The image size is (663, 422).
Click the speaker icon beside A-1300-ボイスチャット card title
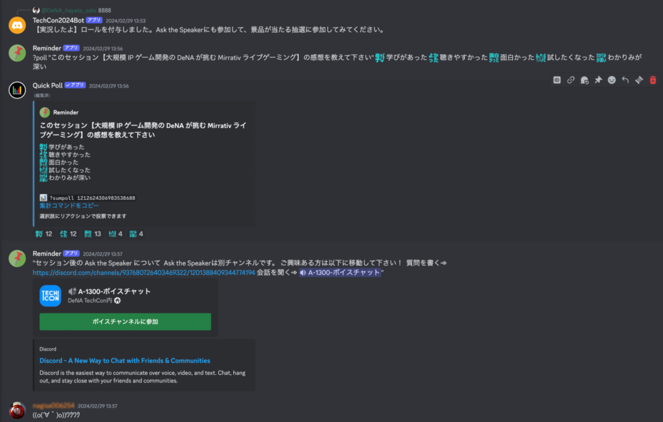click(x=72, y=291)
